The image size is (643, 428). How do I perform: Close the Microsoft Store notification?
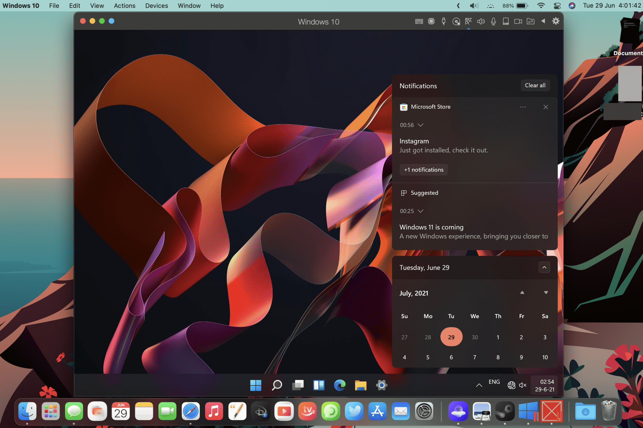[546, 107]
